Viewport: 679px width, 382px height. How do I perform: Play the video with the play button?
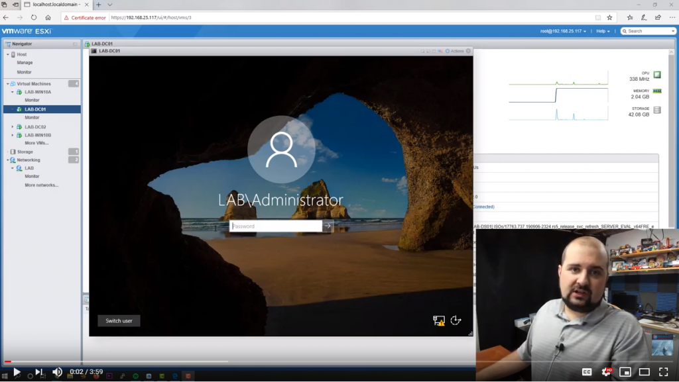coord(17,372)
